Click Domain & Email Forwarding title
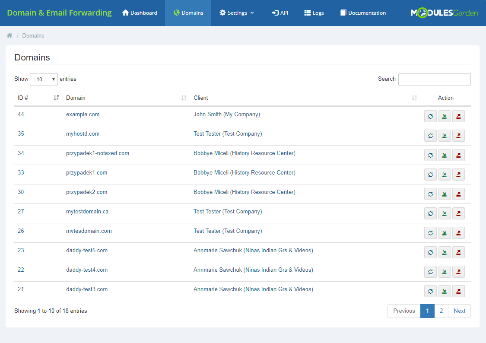 click(x=59, y=13)
